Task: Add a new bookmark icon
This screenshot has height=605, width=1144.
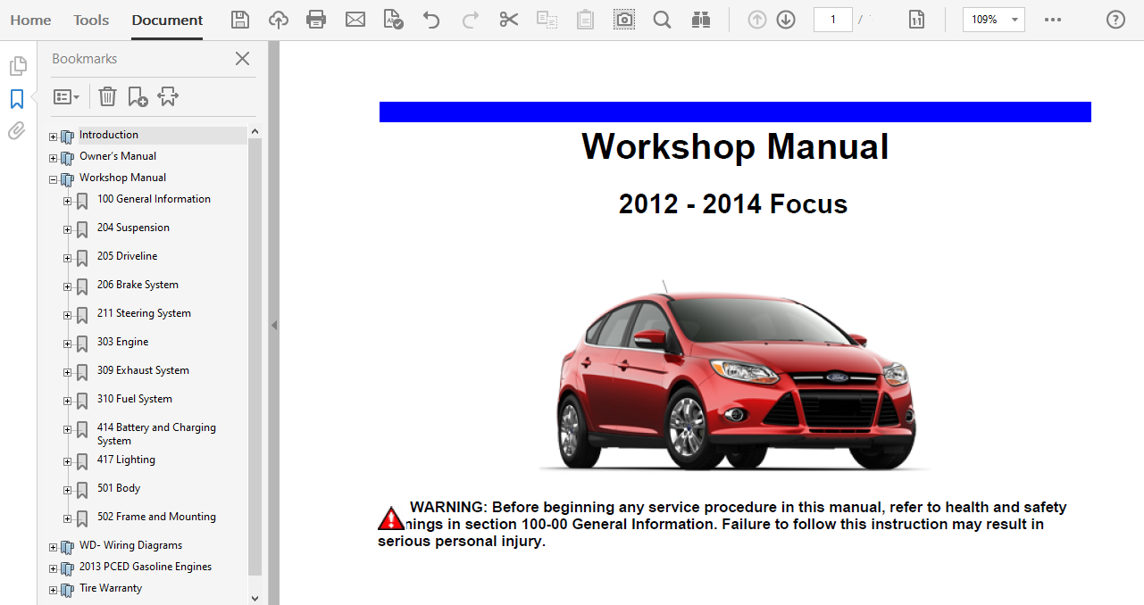Action: pyautogui.click(x=138, y=96)
